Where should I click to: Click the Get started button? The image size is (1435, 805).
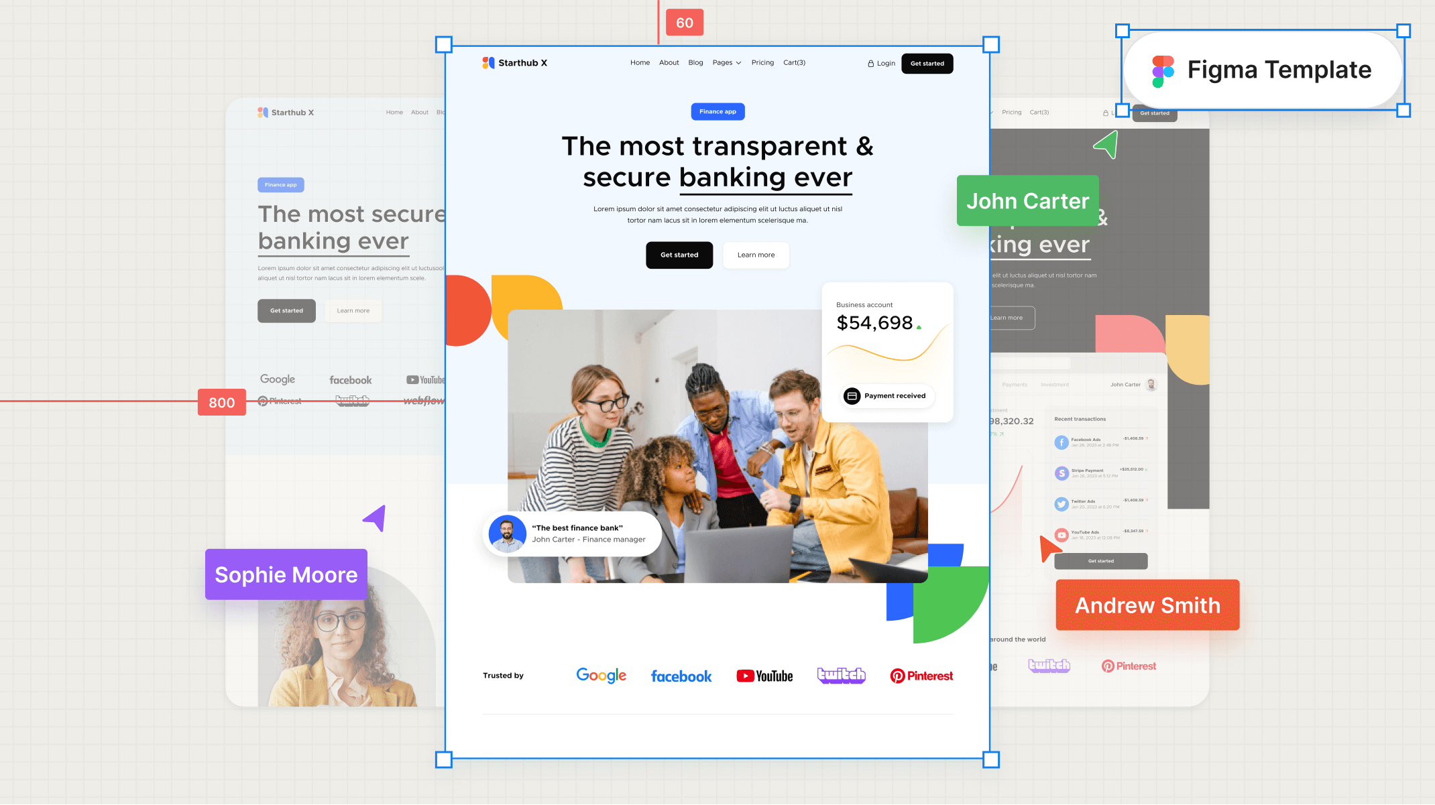pyautogui.click(x=679, y=254)
